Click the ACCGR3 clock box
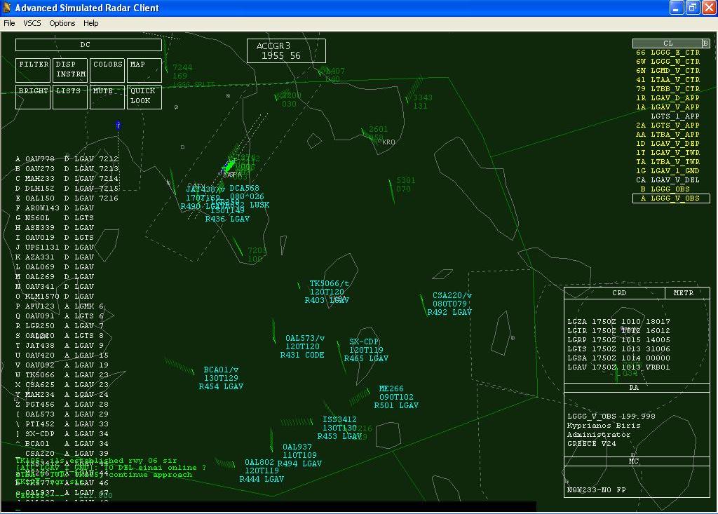Image resolution: width=718 pixels, height=514 pixels. 286,51
